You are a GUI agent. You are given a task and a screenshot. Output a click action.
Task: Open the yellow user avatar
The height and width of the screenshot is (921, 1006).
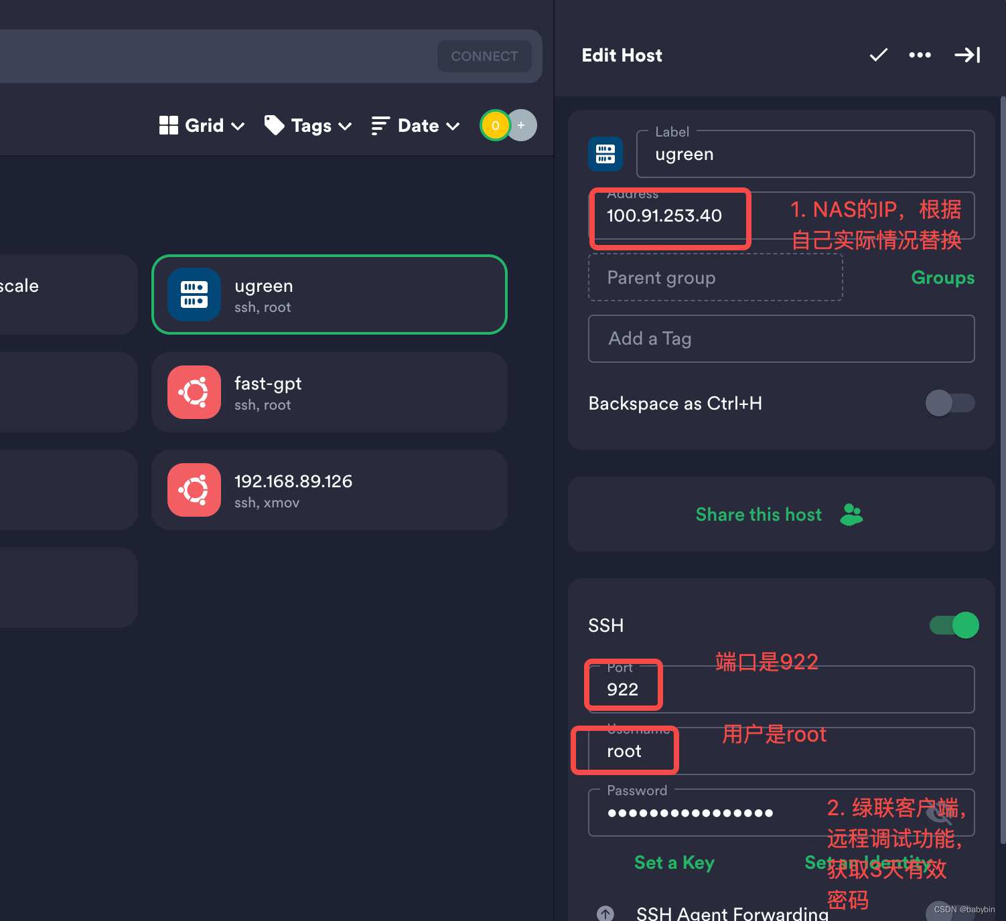[x=495, y=125]
